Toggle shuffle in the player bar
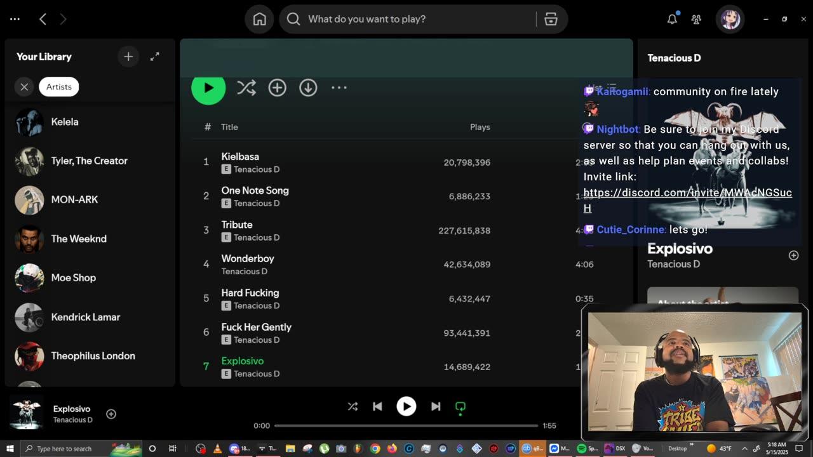 [353, 406]
